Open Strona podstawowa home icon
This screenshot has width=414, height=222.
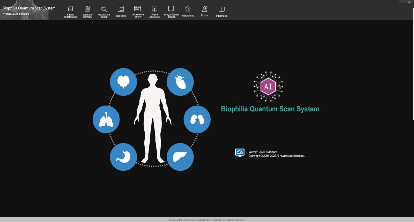70,9
